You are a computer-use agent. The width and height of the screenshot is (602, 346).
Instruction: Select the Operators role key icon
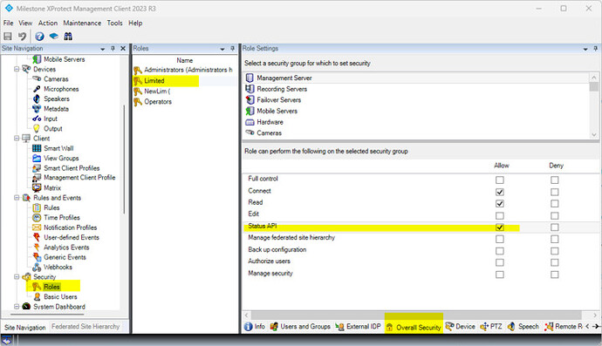pos(138,102)
